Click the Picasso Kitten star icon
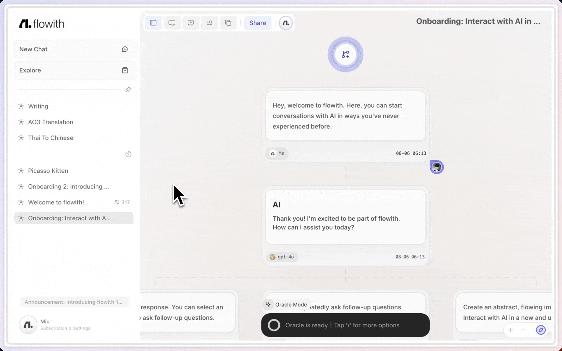Viewport: 562px width, 351px height. pos(21,171)
